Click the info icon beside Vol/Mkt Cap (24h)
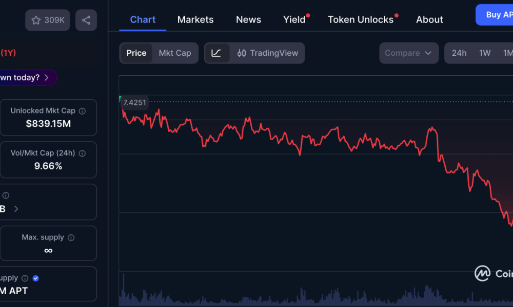The image size is (513, 307). coord(82,152)
